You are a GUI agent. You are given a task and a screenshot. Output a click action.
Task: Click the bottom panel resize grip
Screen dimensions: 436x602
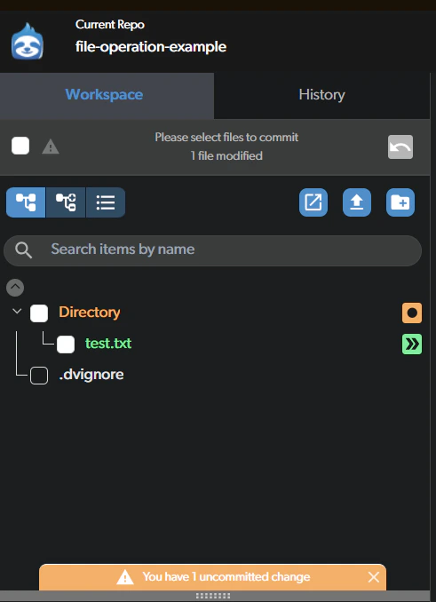(213, 597)
